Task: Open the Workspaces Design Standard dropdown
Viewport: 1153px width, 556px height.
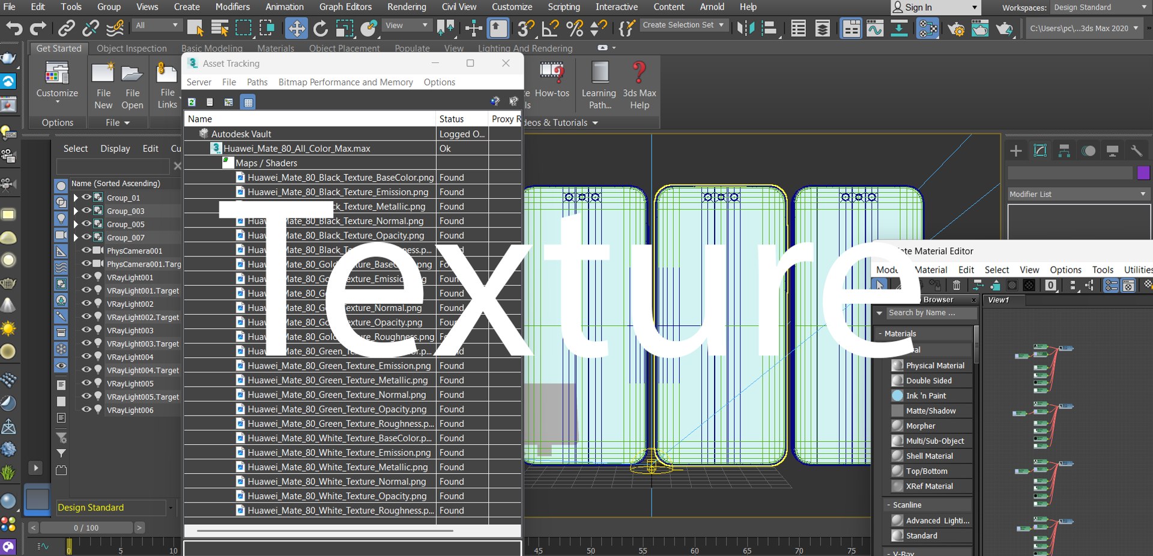Action: click(x=1100, y=7)
